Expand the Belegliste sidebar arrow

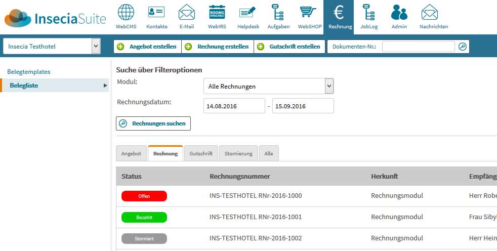(x=105, y=86)
